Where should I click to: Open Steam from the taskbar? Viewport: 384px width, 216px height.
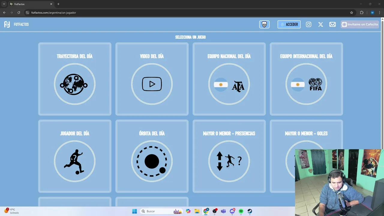250,211
